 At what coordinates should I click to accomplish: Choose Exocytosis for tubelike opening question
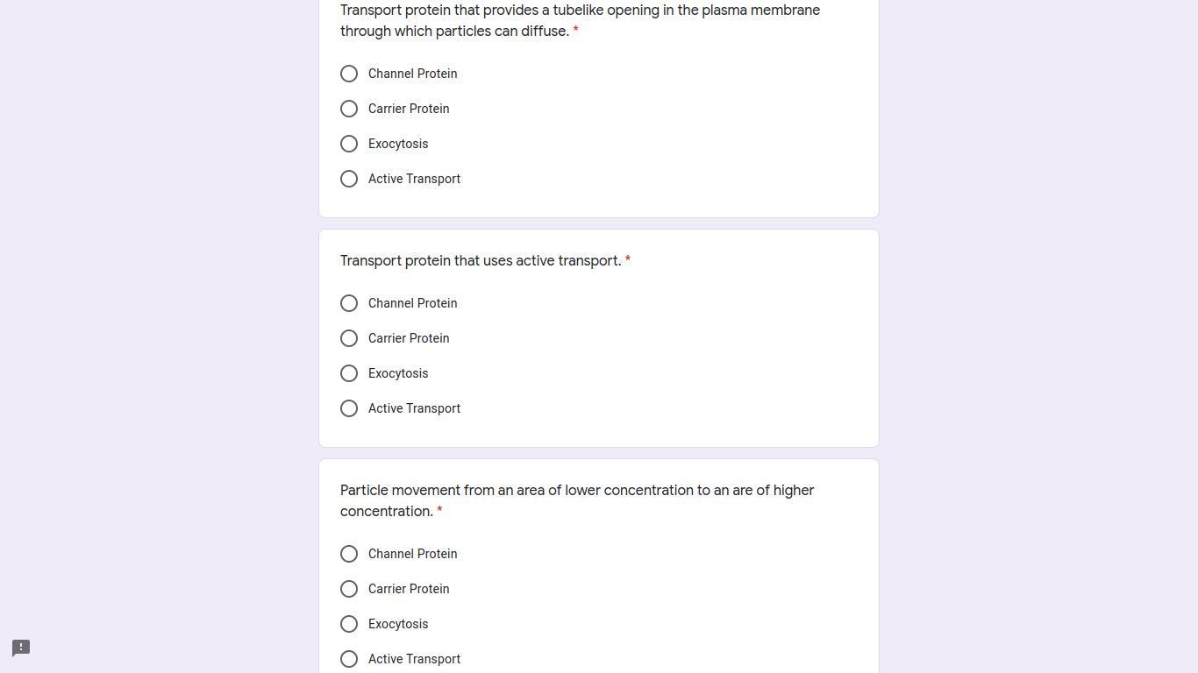pos(349,144)
